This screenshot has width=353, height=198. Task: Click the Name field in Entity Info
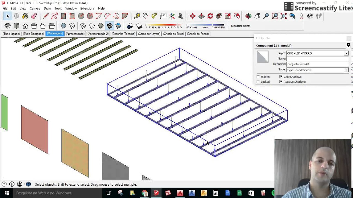point(318,59)
